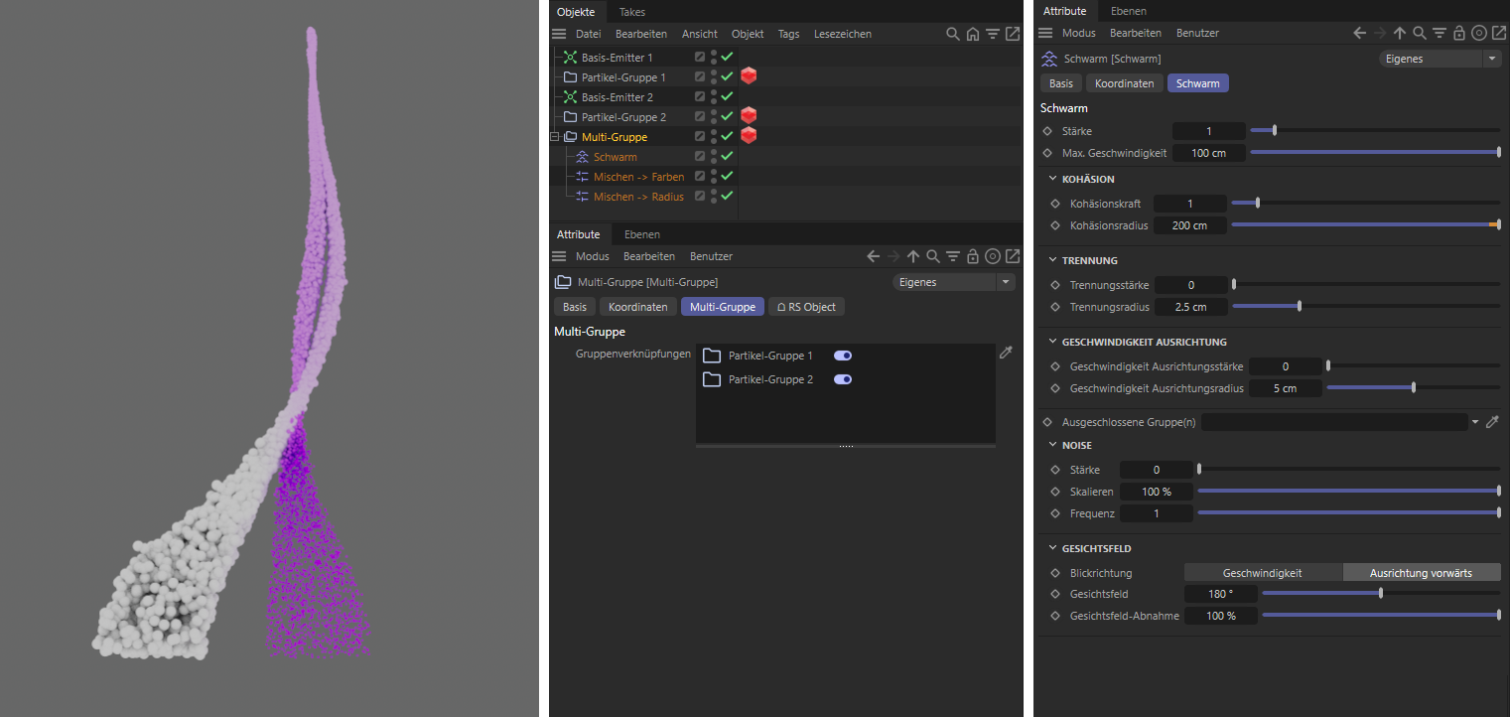
Task: Click the eyedropper next to Ausgeschlossene Gruppe(n)
Action: click(1492, 422)
